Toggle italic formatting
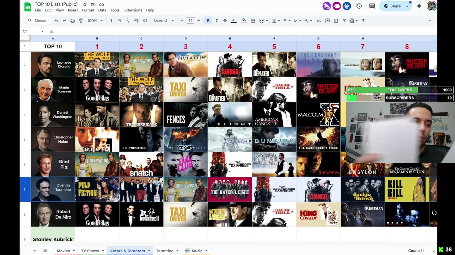 click(x=216, y=21)
